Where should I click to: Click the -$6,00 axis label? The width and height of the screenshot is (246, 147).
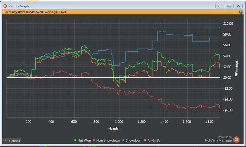click(228, 110)
